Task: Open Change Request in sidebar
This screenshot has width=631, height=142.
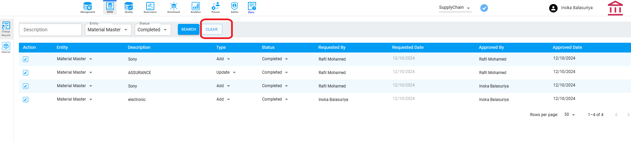Action: [6, 29]
